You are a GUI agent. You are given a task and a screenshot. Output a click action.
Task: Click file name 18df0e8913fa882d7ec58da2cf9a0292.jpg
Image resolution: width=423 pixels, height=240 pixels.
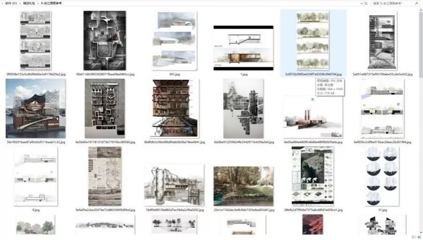coord(174,210)
